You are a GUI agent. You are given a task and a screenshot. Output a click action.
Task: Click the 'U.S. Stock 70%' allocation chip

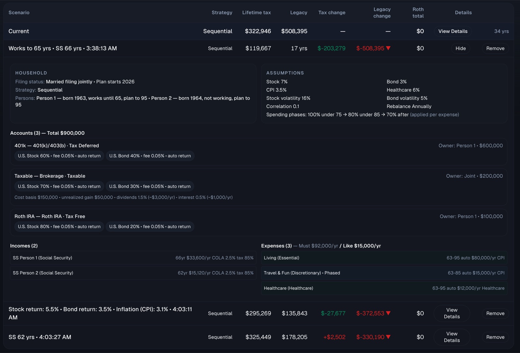[59, 186]
